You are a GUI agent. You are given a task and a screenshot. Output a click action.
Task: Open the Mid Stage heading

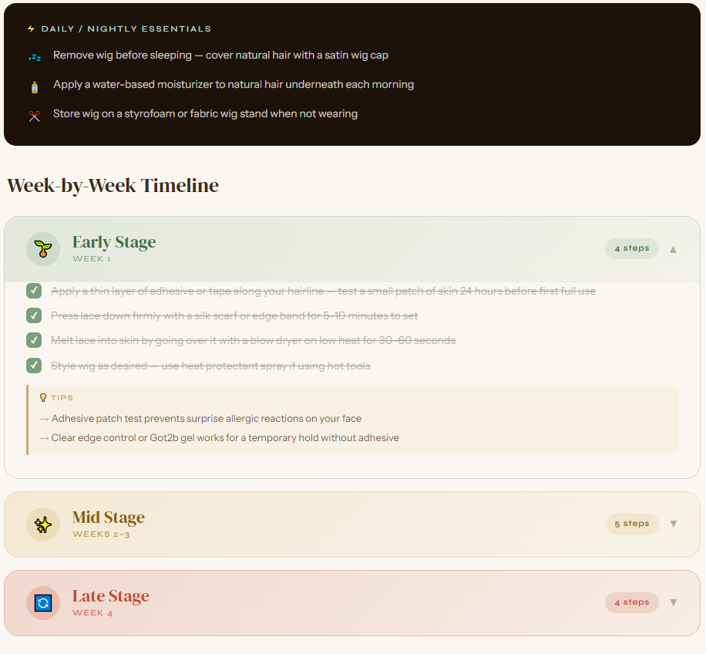109,517
